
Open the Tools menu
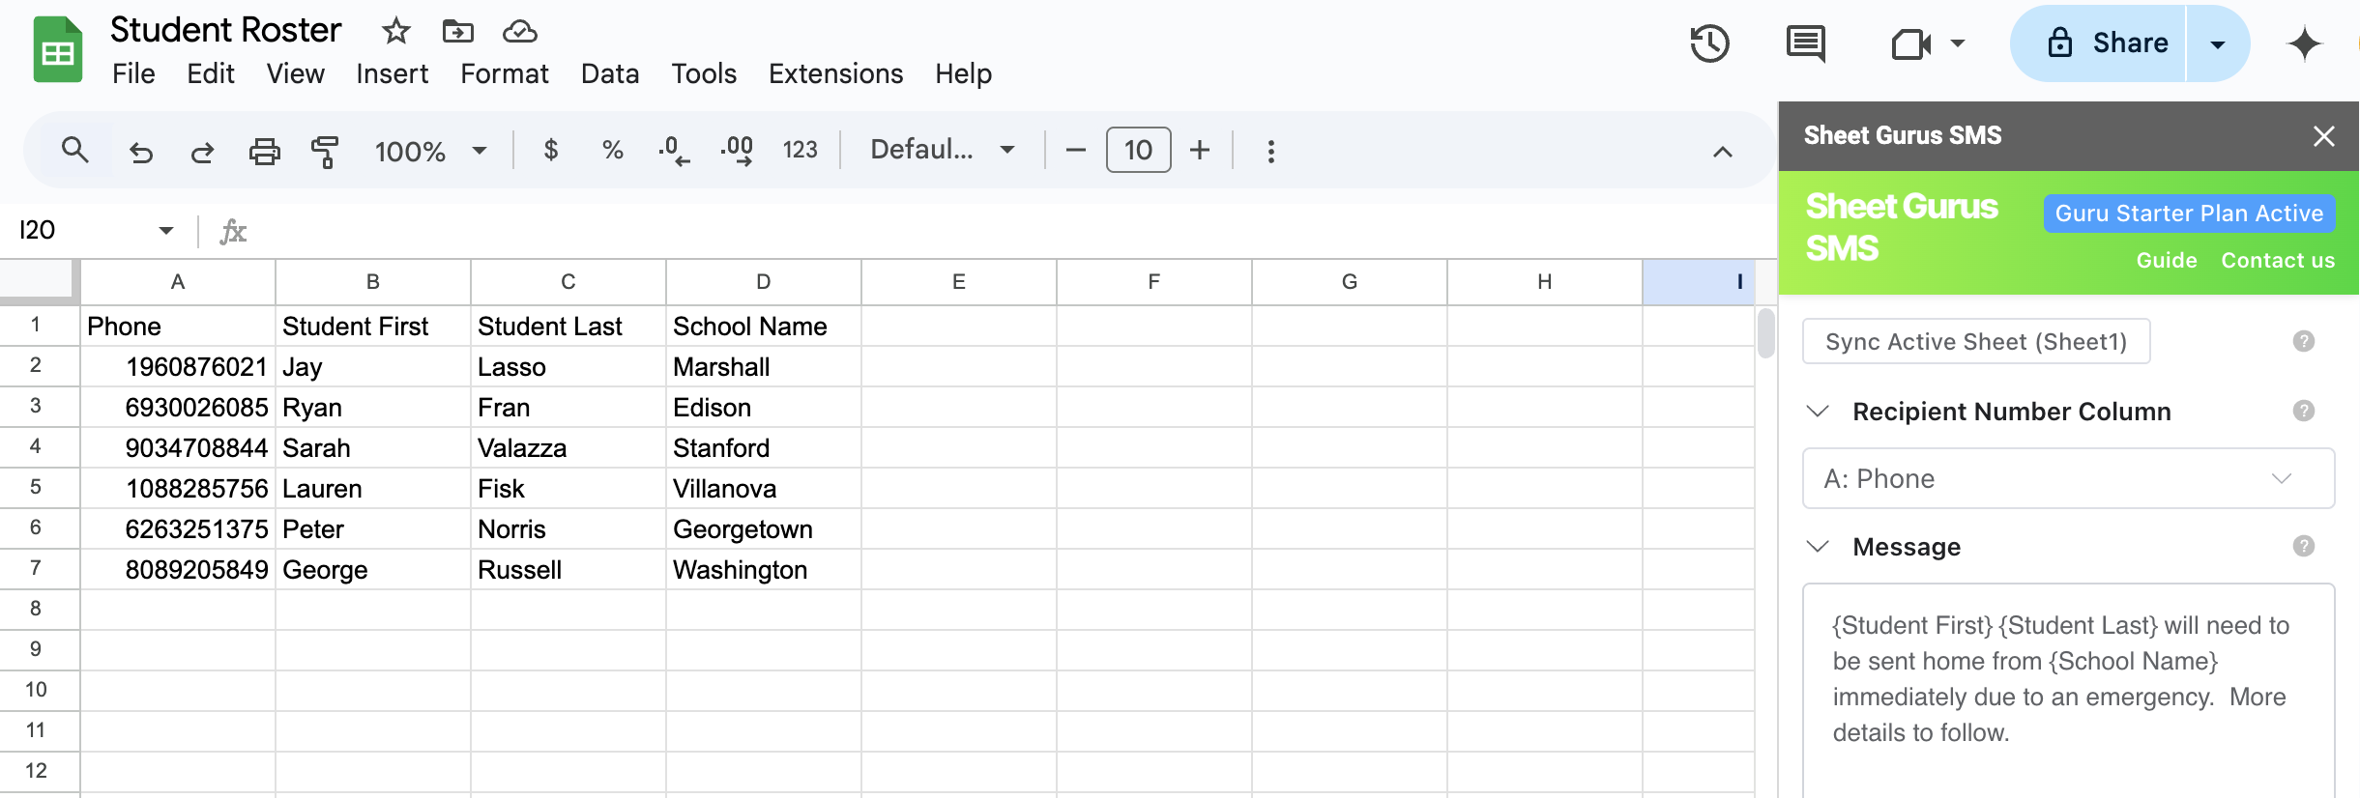pyautogui.click(x=704, y=74)
